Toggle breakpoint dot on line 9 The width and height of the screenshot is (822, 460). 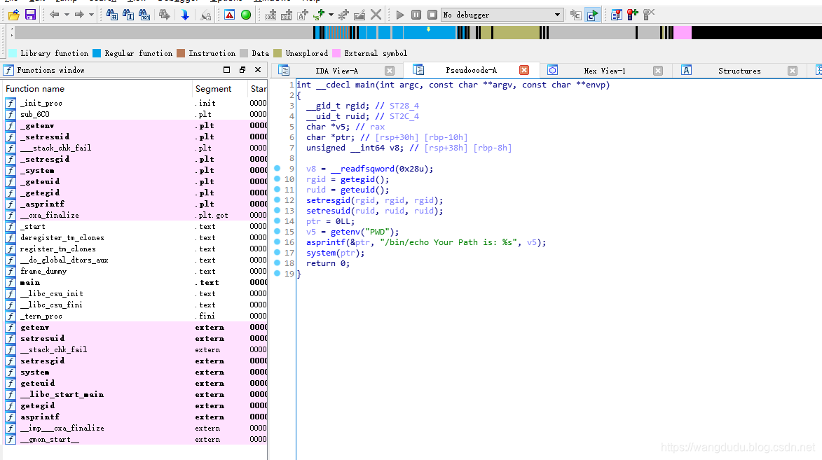(x=278, y=168)
